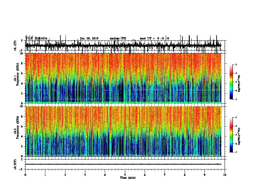Click time axis tick label 3
The image size is (253, 196).
(x=85, y=175)
